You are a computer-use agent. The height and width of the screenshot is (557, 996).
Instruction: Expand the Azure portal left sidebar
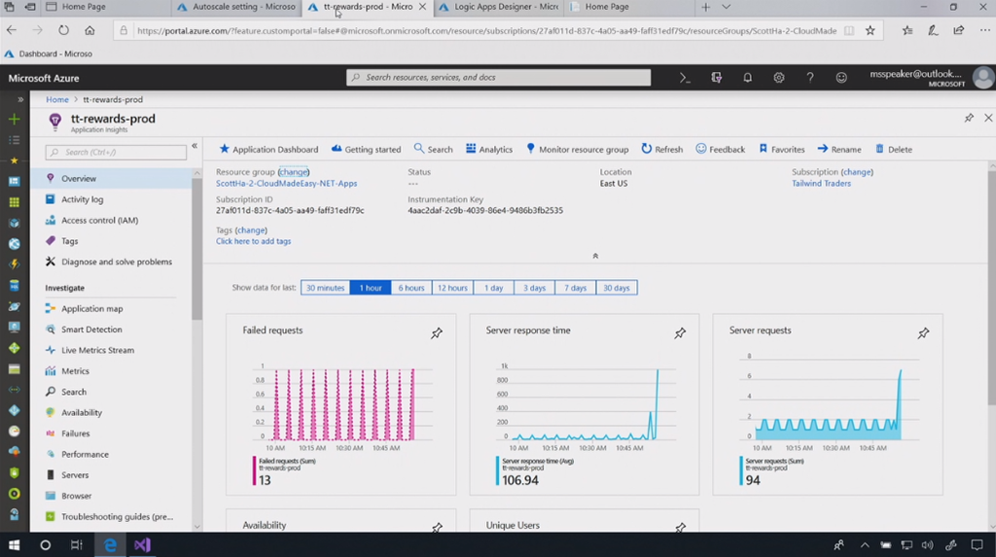[x=19, y=99]
